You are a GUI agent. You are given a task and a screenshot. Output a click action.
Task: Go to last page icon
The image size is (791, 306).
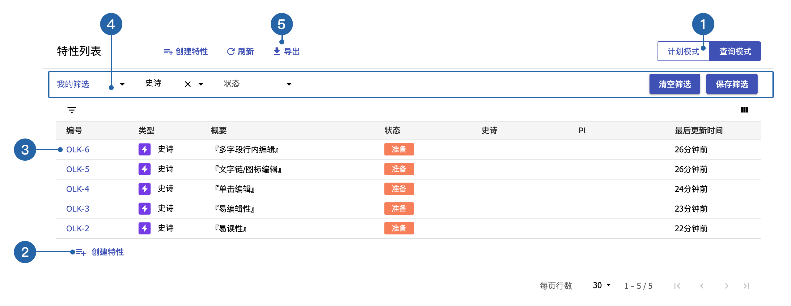click(747, 286)
